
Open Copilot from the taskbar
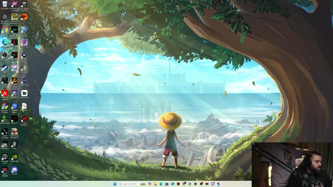[150, 184]
